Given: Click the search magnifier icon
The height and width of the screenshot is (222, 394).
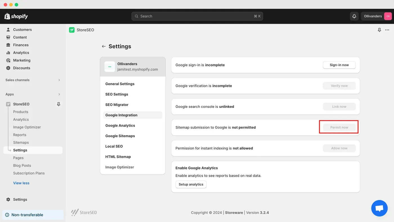Looking at the screenshot, I should (136, 16).
